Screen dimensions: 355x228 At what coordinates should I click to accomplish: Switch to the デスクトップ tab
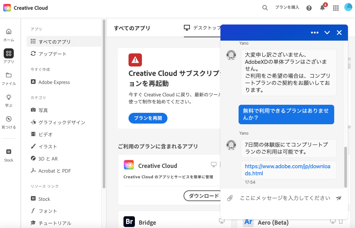pyautogui.click(x=202, y=28)
